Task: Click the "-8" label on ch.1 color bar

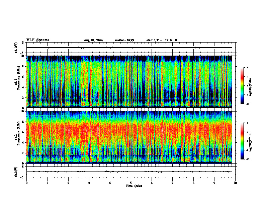Action: click(x=247, y=86)
